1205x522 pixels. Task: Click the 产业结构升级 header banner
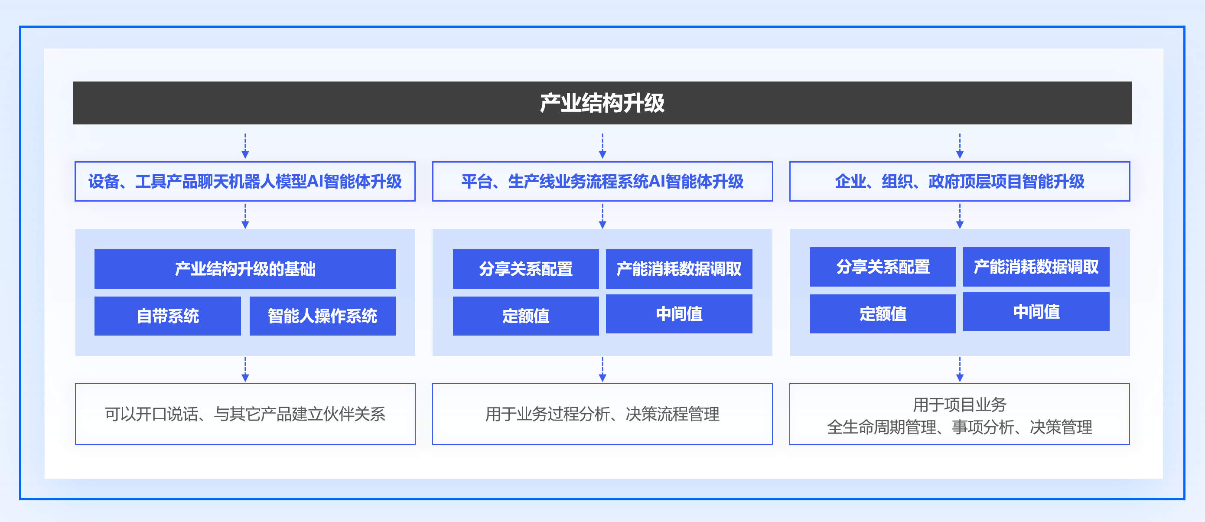(x=602, y=103)
